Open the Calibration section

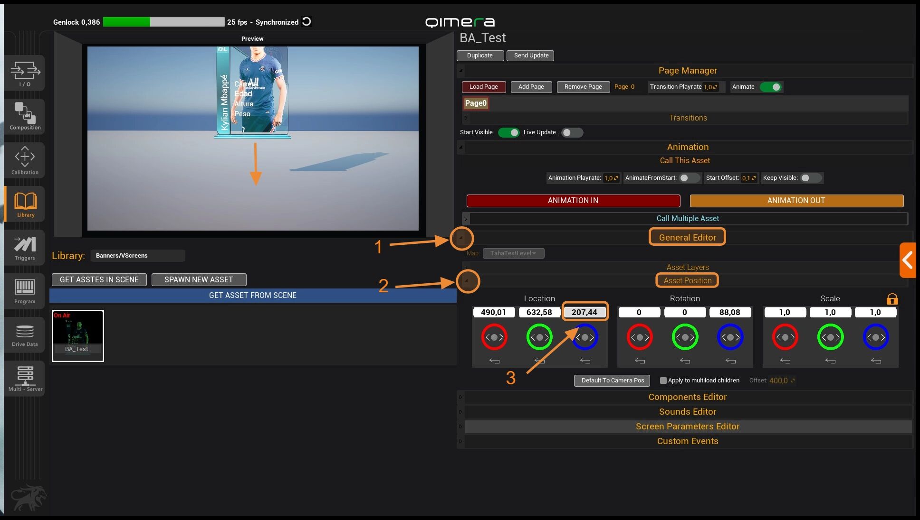(x=25, y=160)
